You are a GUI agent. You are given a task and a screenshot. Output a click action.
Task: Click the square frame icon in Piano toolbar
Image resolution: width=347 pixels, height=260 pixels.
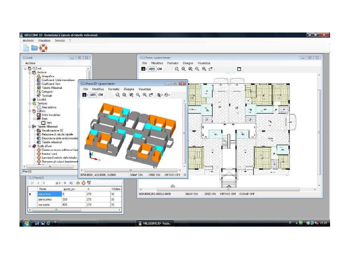[x=239, y=69]
